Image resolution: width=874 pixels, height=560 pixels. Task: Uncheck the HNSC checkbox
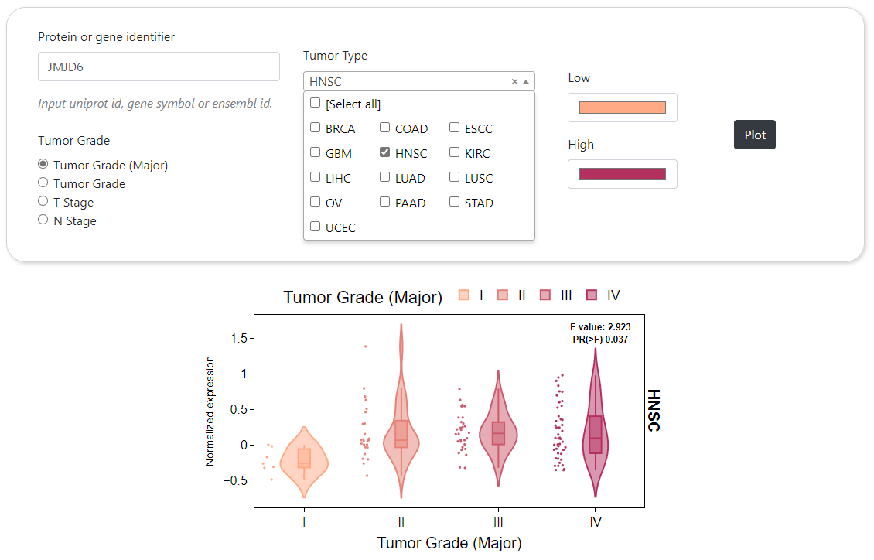385,153
